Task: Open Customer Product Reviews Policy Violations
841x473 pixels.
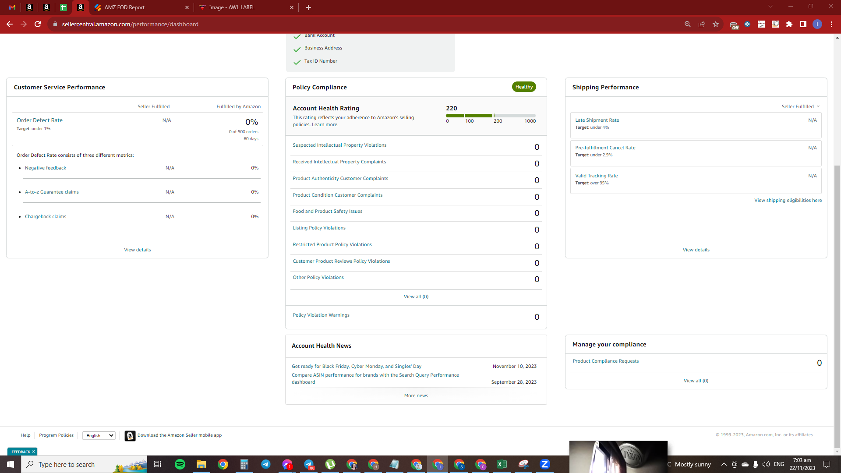Action: [341, 261]
